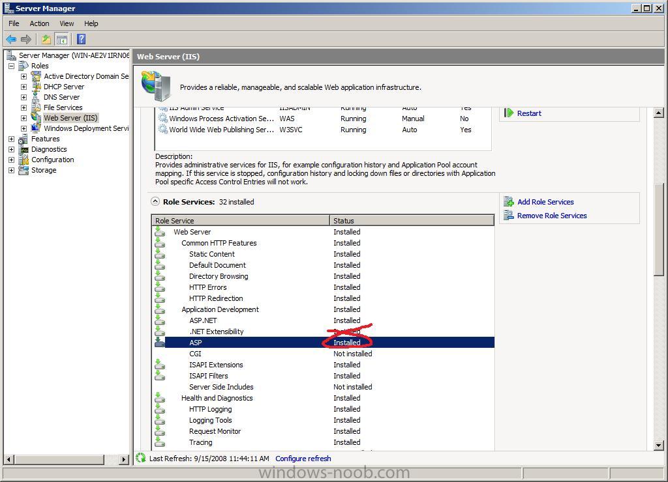The width and height of the screenshot is (668, 482).
Task: Click the installed icon beside Static Content
Action: 160,253
